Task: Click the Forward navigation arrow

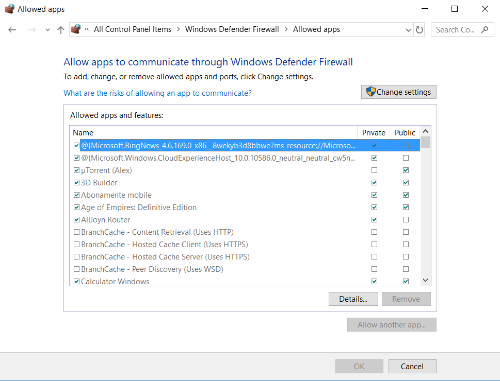Action: [32, 30]
